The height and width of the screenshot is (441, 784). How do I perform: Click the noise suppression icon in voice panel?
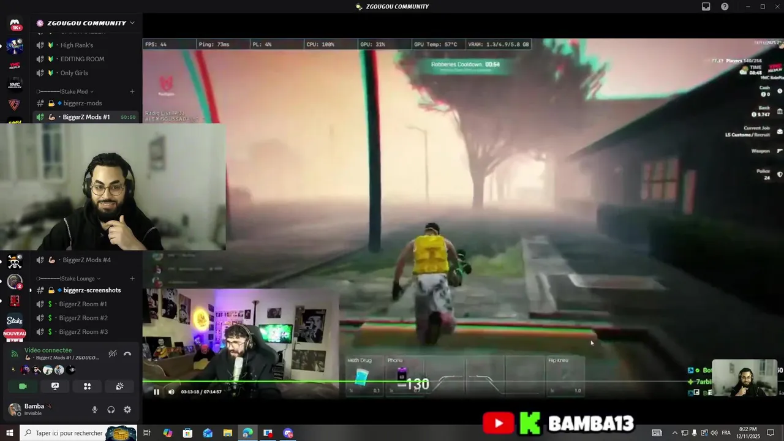pyautogui.click(x=113, y=353)
